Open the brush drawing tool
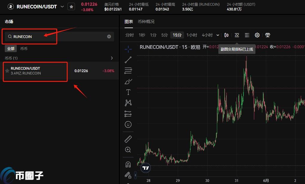The height and width of the screenshot is (184, 305). click(x=128, y=81)
